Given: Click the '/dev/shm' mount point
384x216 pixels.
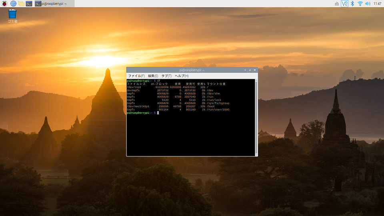Looking at the screenshot, I should pos(213,93).
